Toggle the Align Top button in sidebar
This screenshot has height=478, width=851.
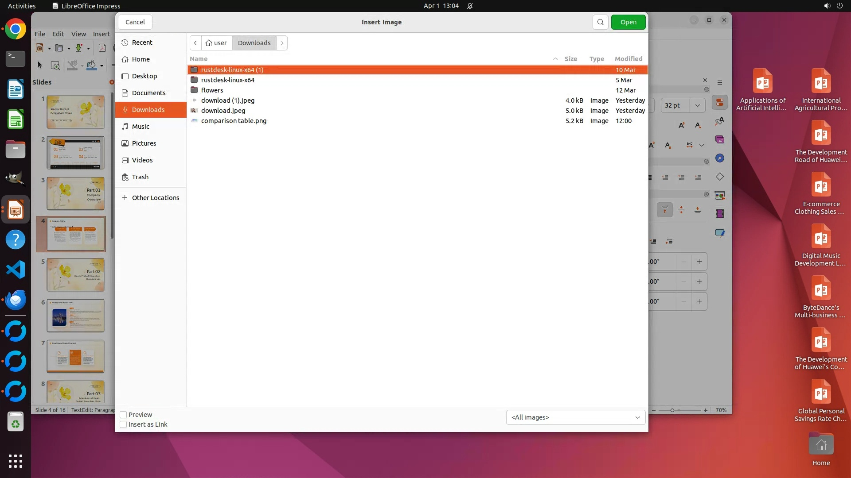pos(664,210)
